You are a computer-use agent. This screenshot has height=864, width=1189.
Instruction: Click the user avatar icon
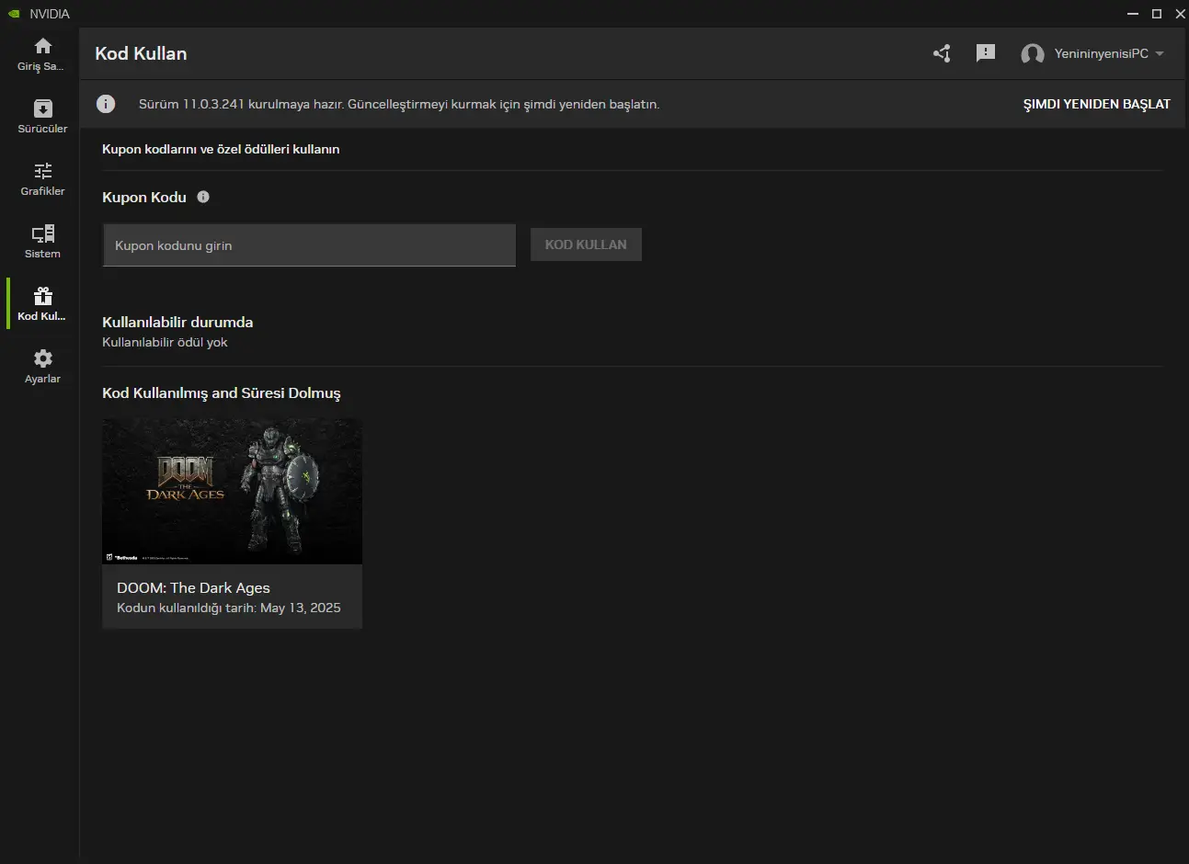click(x=1033, y=54)
